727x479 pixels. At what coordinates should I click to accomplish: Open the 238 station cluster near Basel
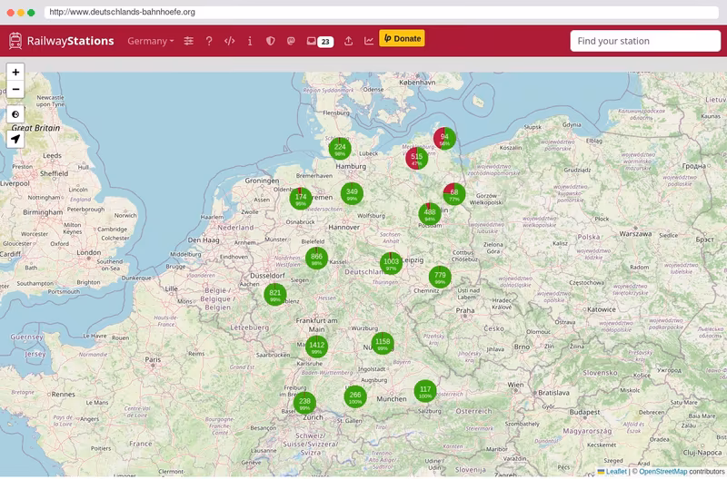click(304, 403)
